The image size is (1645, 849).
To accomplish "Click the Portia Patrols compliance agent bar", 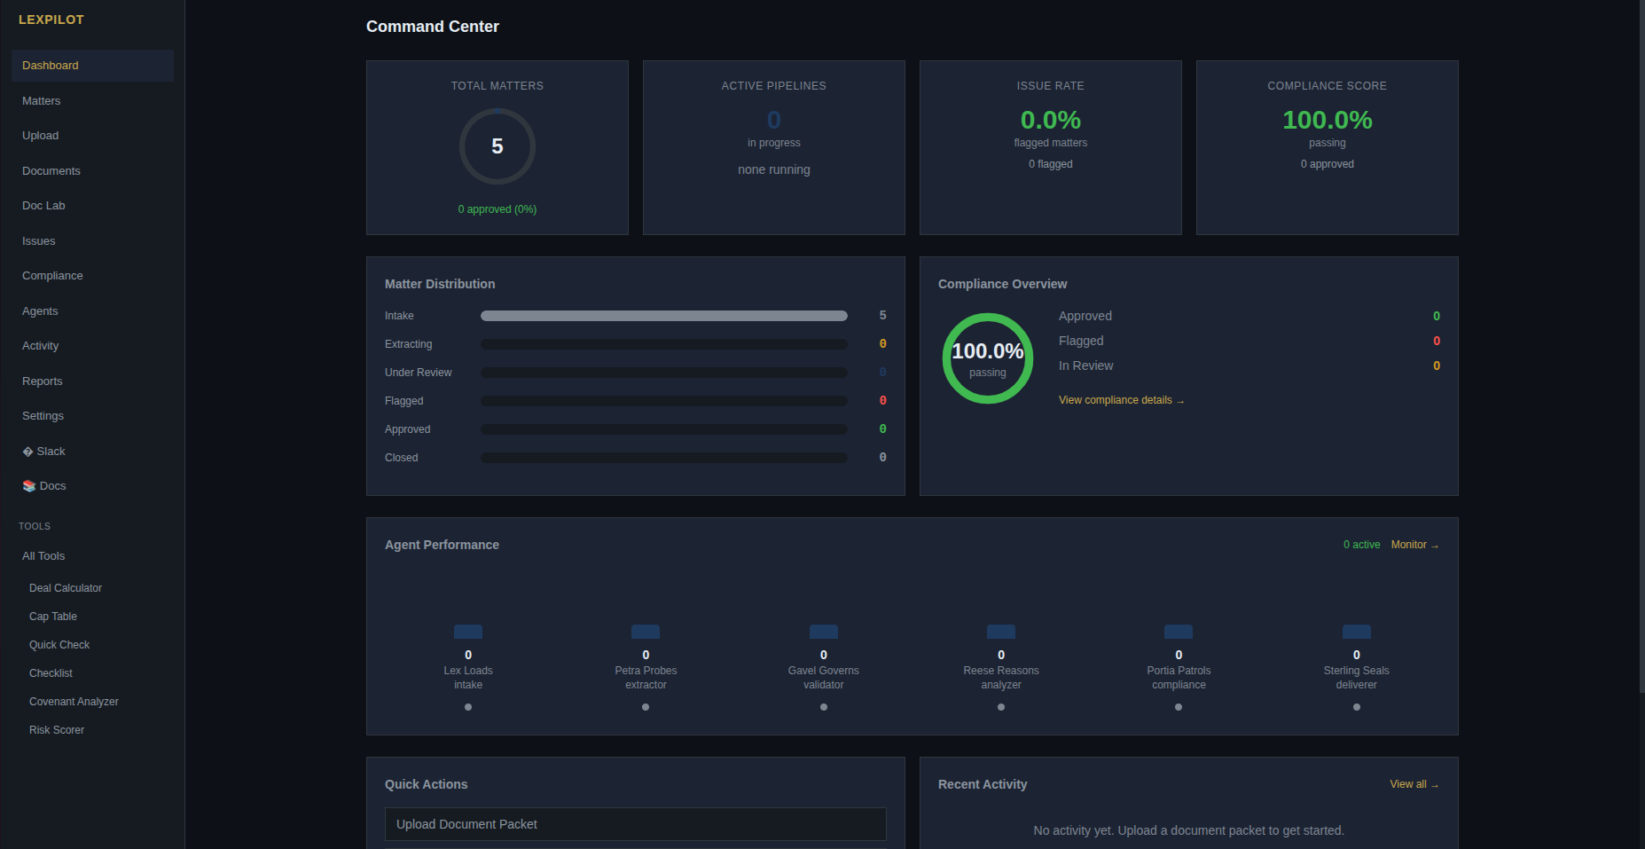I will 1179,632.
